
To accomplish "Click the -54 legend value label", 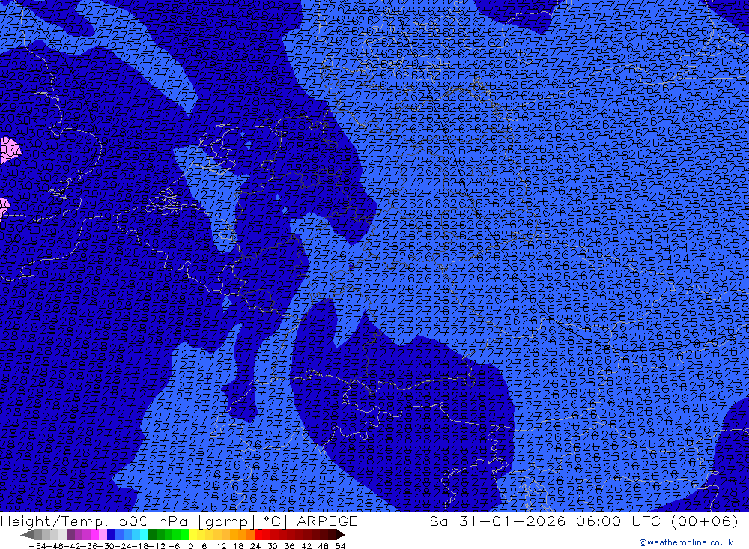I will [x=38, y=546].
